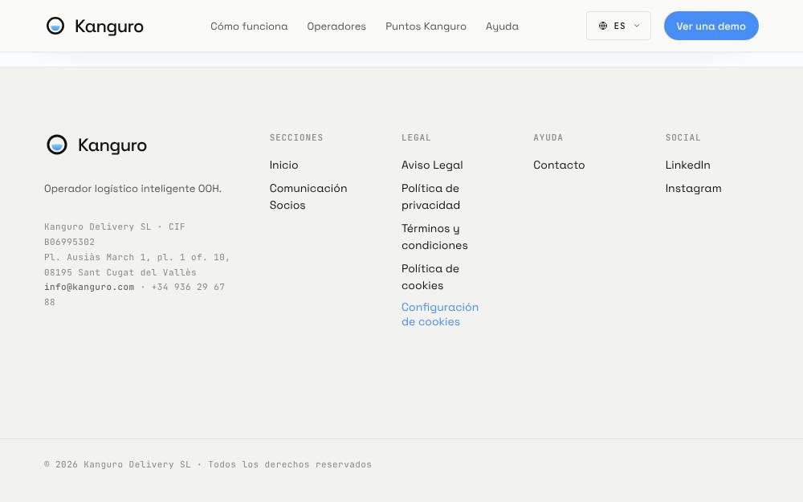Screen dimensions: 803x502
Task: Go to the Contacto footer link
Action: tap(559, 165)
